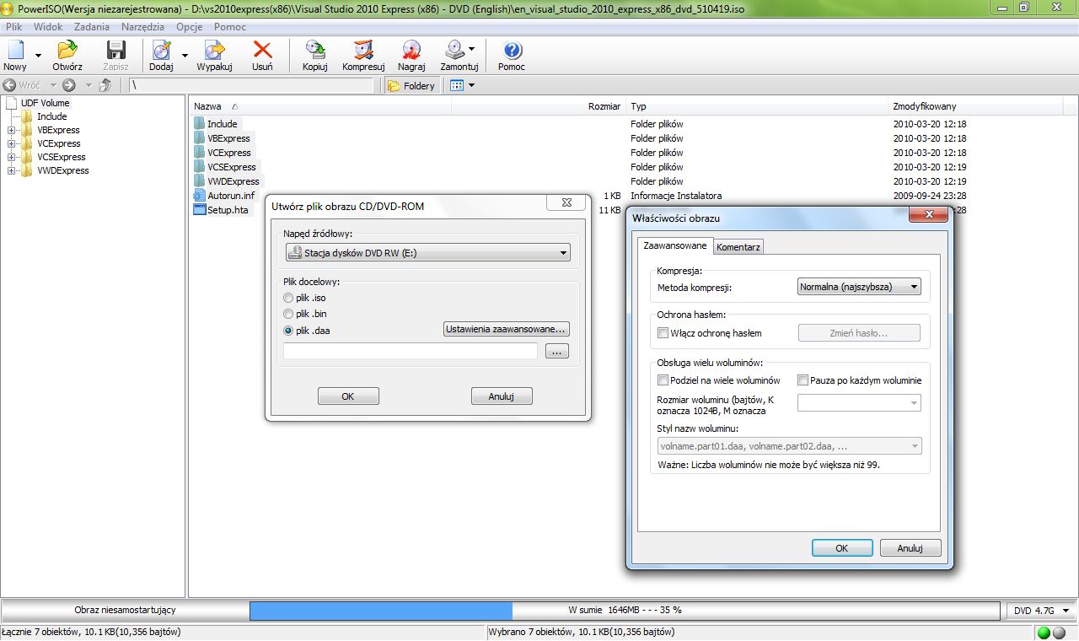
Task: Click the target file path input field
Action: point(411,351)
